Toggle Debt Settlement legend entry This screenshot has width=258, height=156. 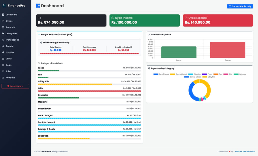pyautogui.click(x=179, y=74)
